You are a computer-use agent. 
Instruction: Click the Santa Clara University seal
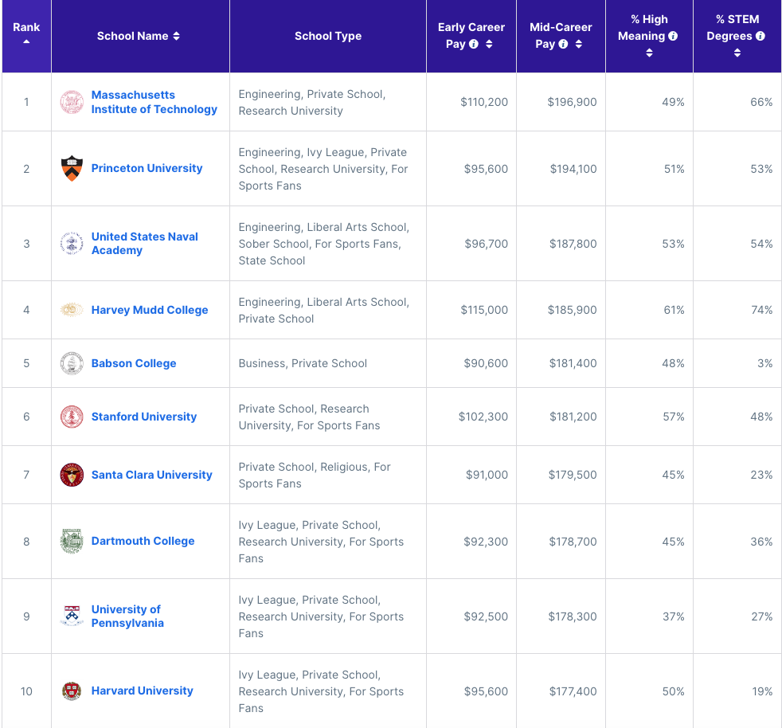coord(72,475)
